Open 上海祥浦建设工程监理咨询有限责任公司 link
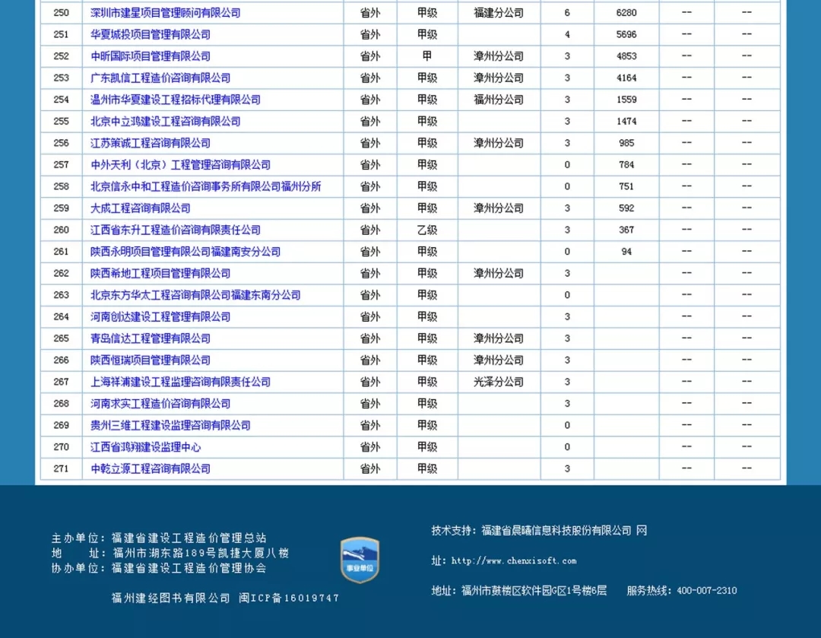821x638 pixels. click(x=180, y=382)
